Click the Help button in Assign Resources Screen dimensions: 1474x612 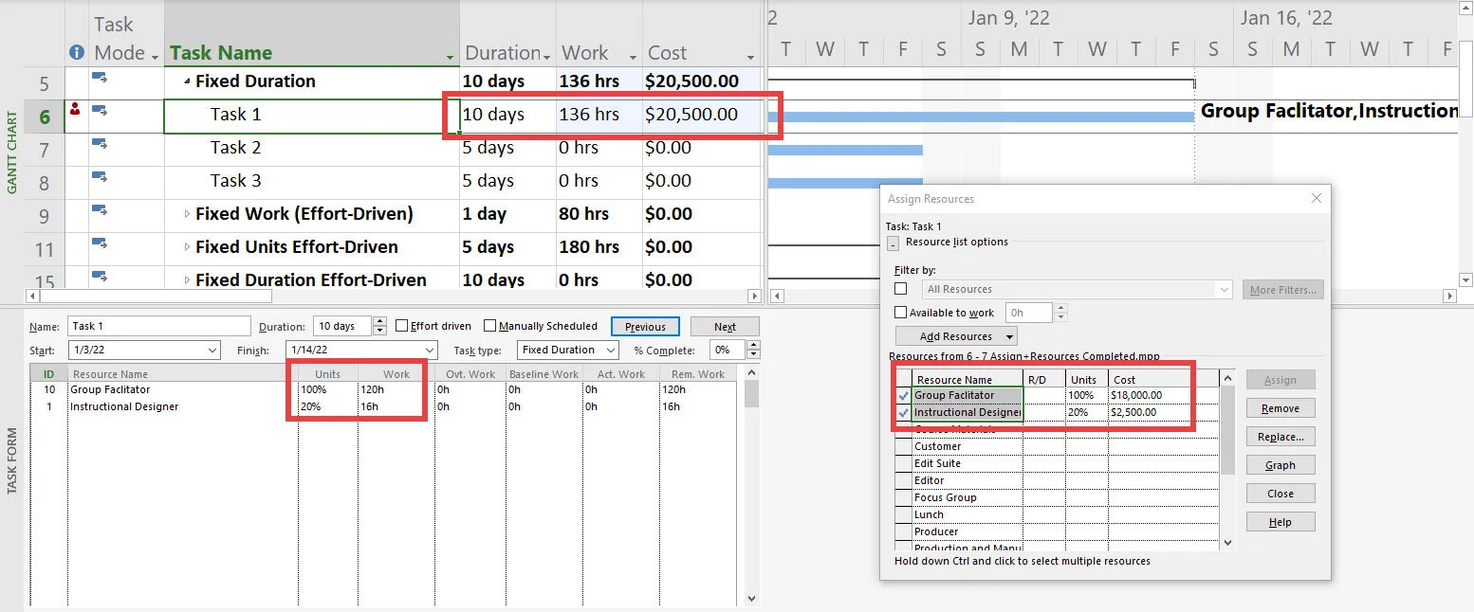pyautogui.click(x=1280, y=522)
